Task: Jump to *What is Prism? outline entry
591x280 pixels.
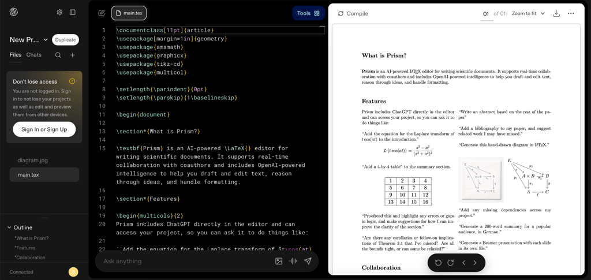Action: [32, 238]
